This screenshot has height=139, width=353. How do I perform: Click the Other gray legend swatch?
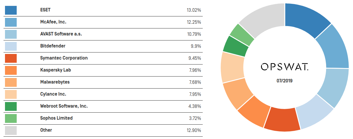(x=11, y=130)
